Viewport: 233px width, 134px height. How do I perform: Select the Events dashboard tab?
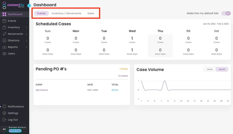coord(41,13)
